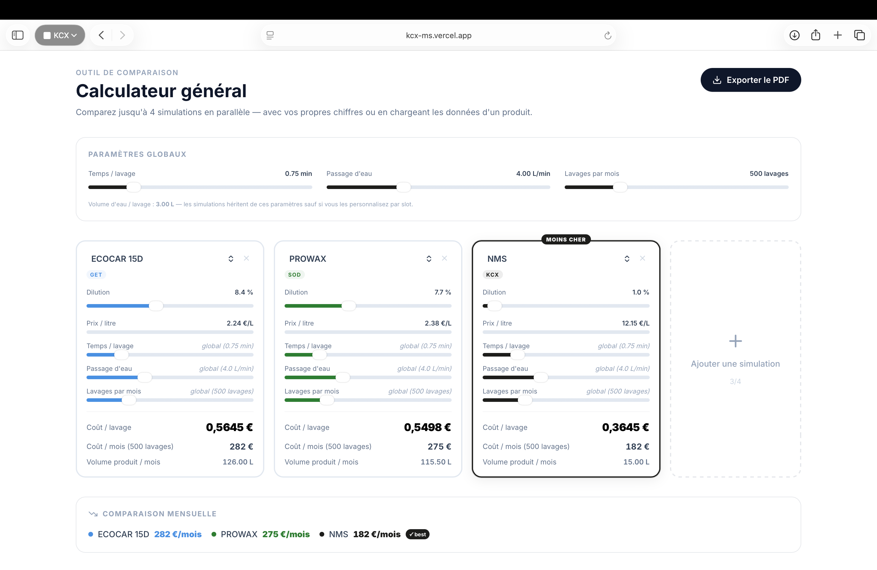Remove the PROWAX simulation
Viewport: 877px width, 570px height.
444,258
